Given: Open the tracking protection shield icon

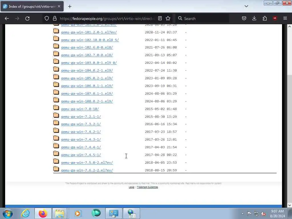Looking at the screenshot, I should pos(47,18).
